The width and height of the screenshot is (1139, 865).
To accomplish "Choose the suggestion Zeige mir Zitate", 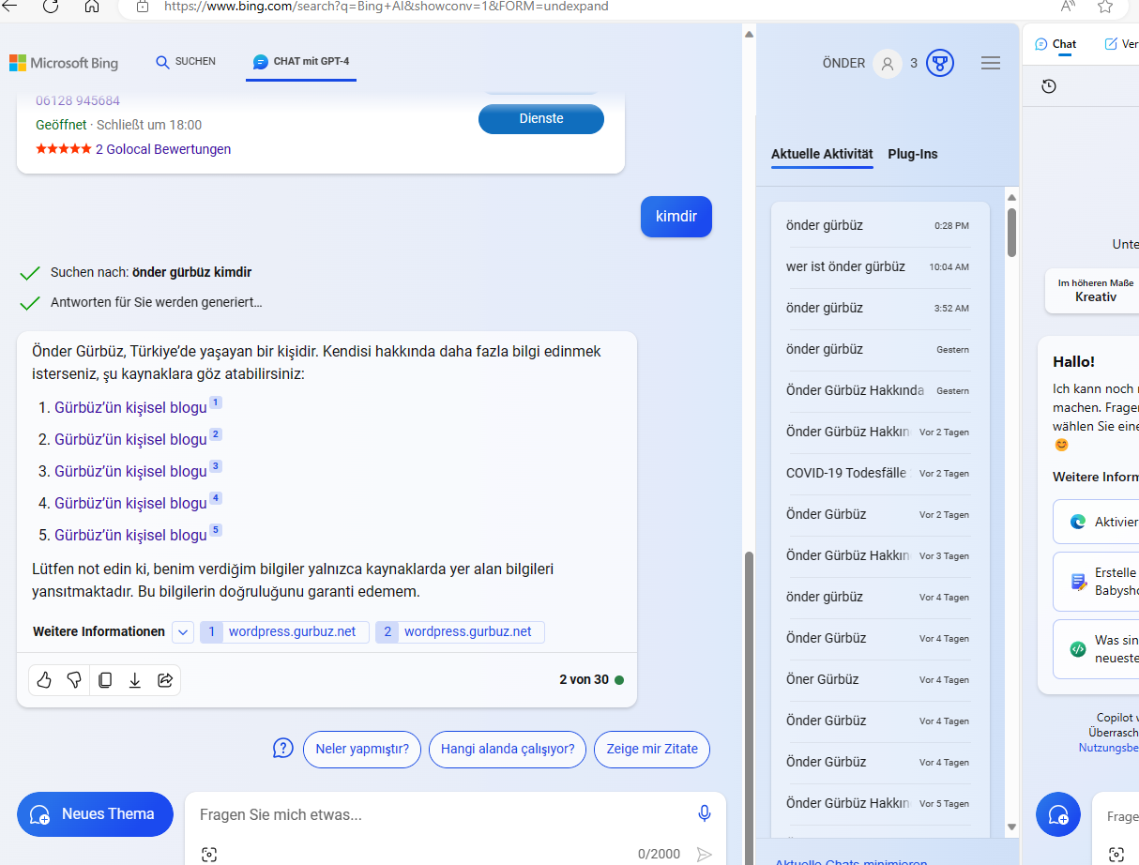I will click(652, 749).
